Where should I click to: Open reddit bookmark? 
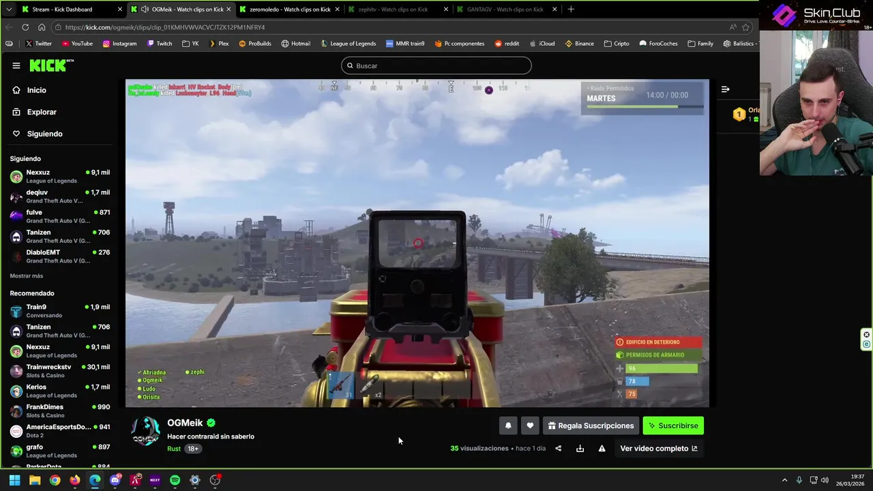507,44
